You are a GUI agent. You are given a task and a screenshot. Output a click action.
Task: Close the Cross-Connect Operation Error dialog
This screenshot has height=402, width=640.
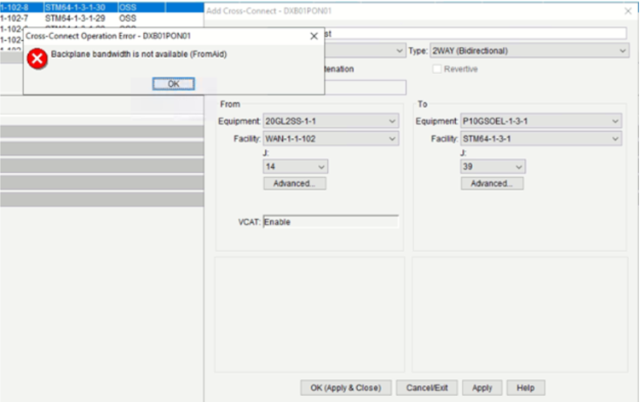click(313, 36)
